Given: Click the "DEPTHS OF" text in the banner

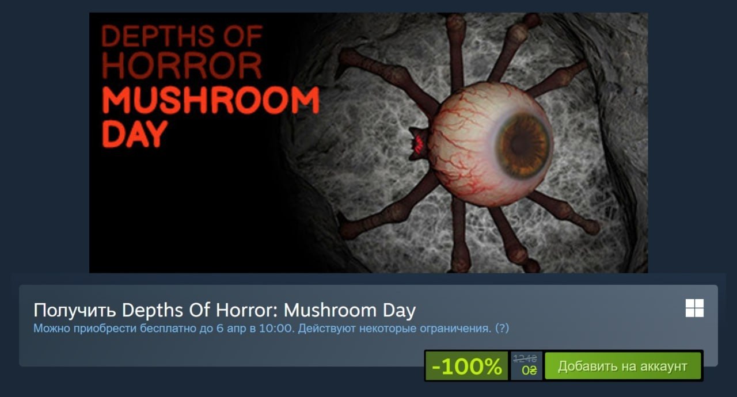Looking at the screenshot, I should click(181, 37).
